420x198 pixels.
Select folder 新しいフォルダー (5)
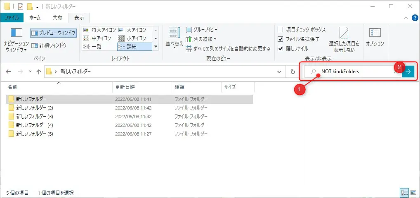[x=35, y=134]
